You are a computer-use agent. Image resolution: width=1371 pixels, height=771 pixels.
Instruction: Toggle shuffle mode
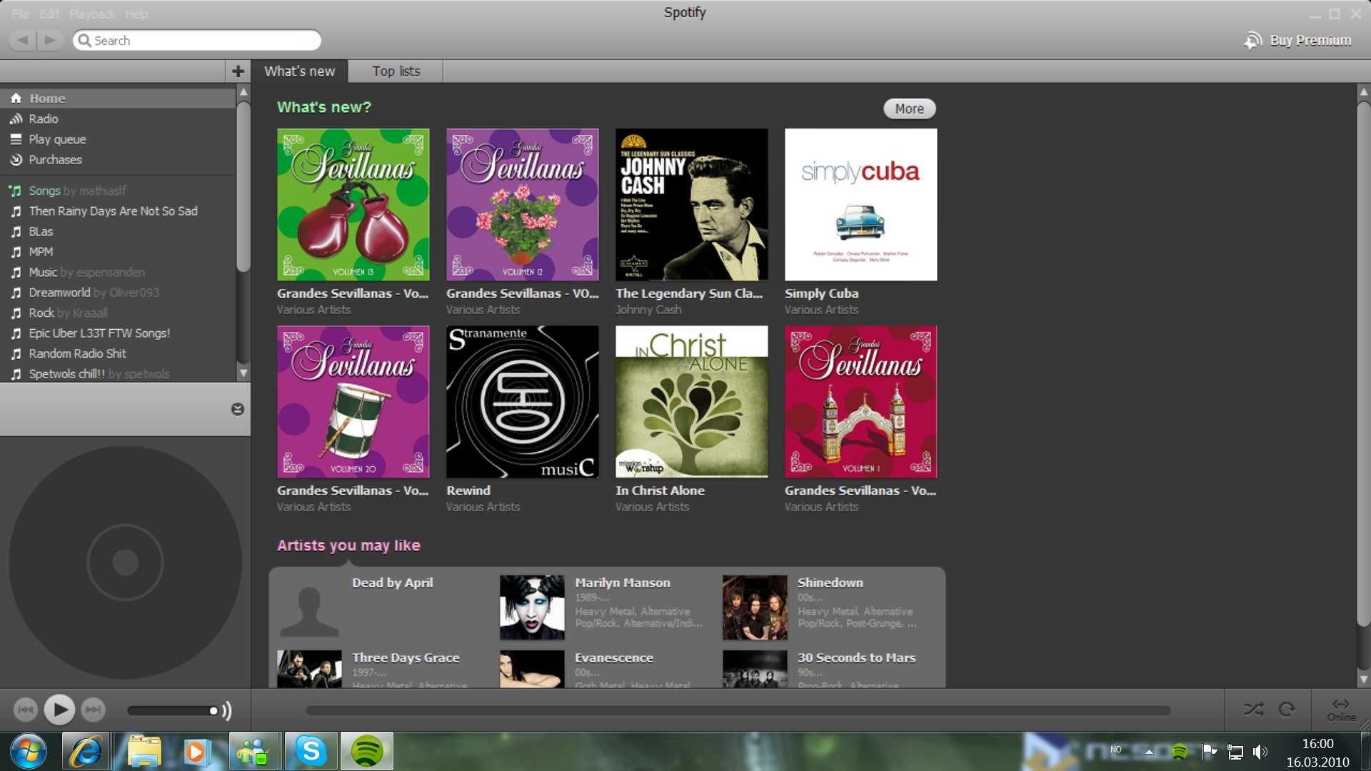pos(1254,709)
